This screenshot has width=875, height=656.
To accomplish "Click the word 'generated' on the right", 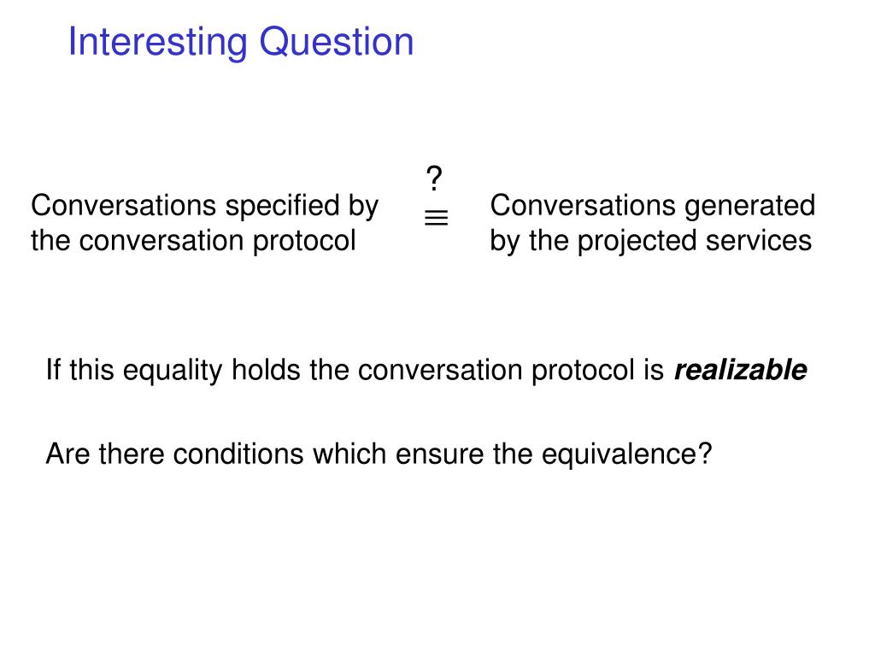I will [x=749, y=208].
